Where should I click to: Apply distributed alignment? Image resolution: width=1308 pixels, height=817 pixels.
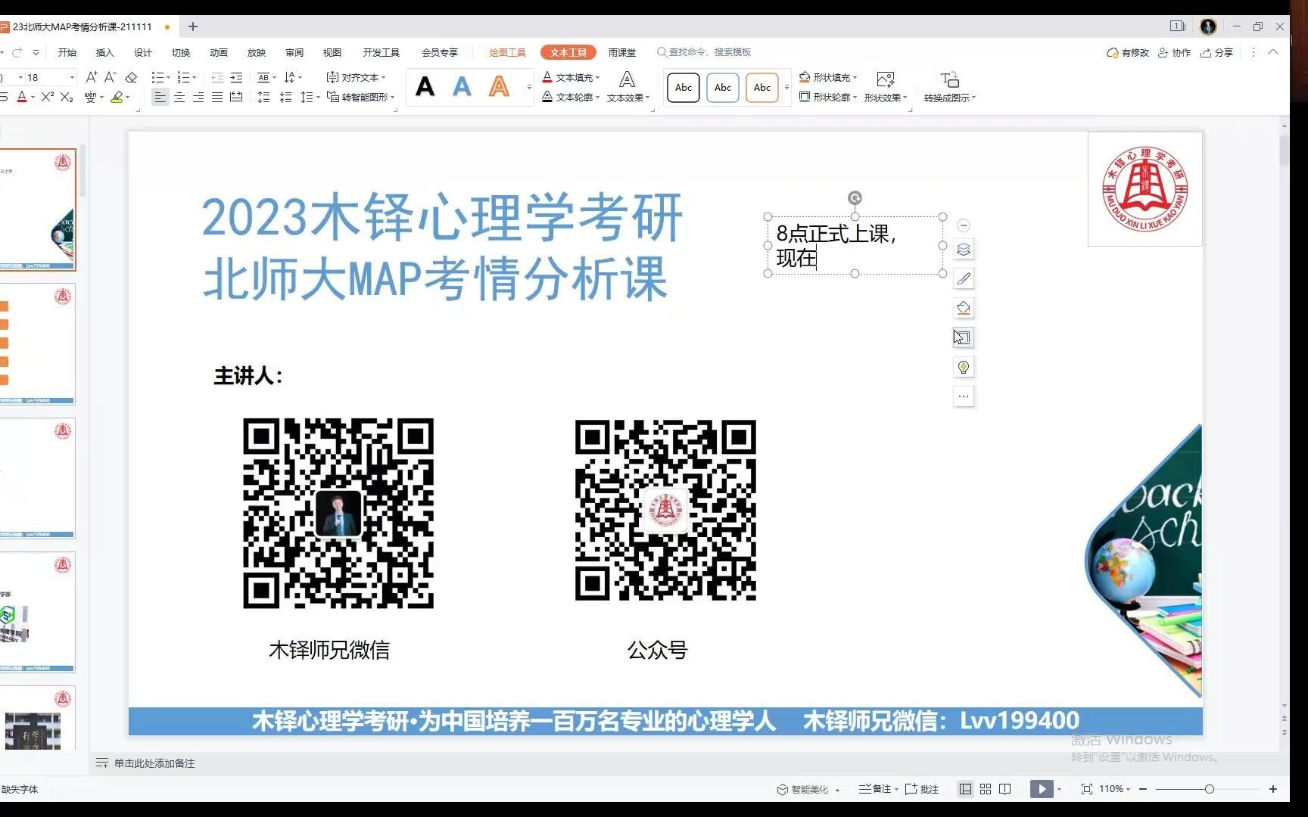[x=236, y=97]
